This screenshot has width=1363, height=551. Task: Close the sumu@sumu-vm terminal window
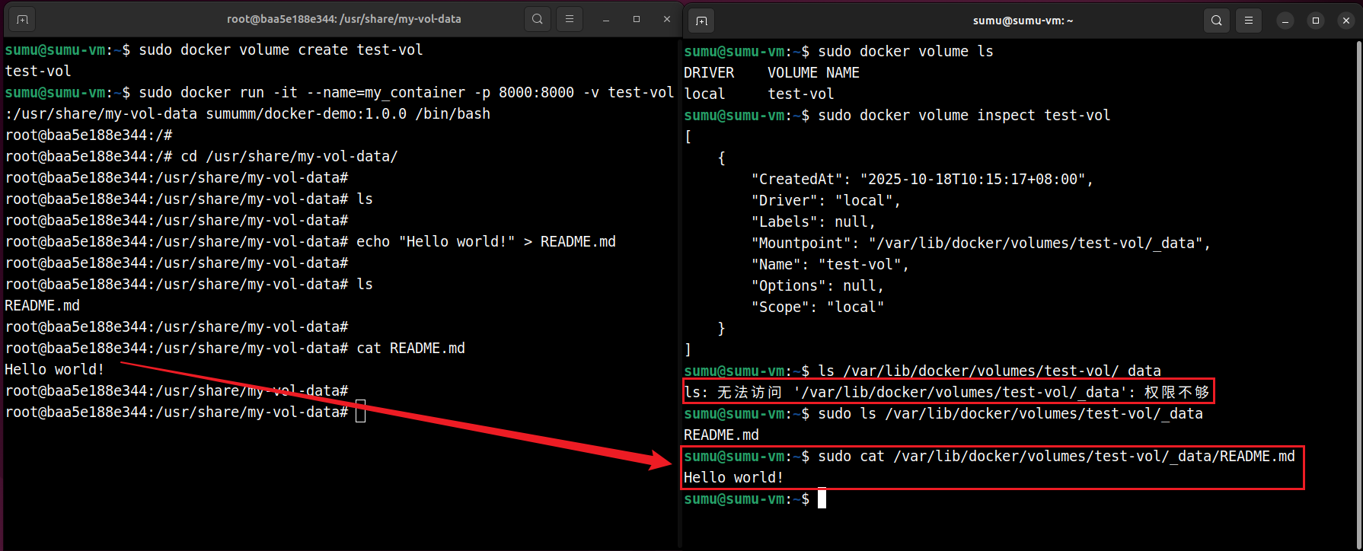(1346, 21)
